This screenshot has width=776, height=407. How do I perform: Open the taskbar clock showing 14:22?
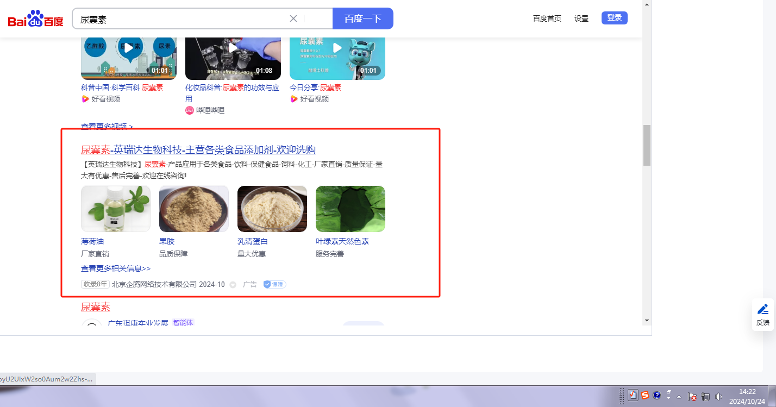click(747, 396)
